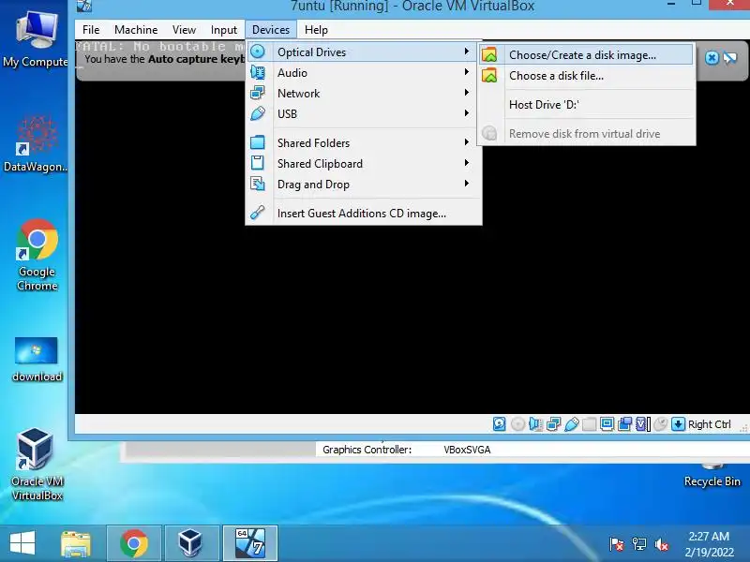The width and height of the screenshot is (750, 562).
Task: Click the USB plug icon in Devices menu
Action: point(257,113)
